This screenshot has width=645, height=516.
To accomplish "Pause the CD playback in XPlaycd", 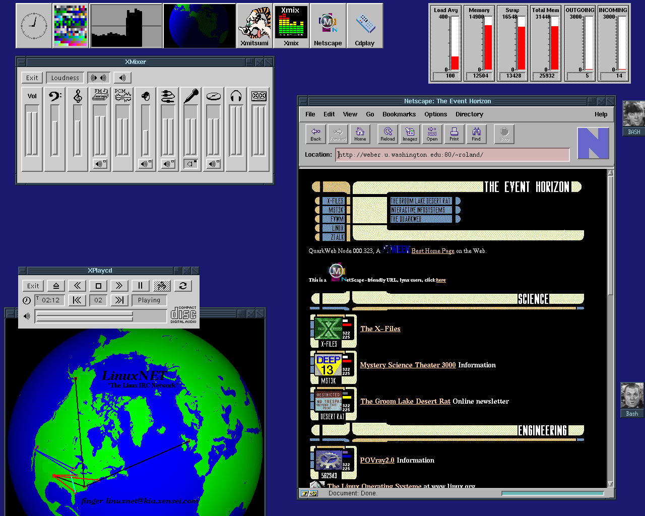I will click(x=140, y=286).
